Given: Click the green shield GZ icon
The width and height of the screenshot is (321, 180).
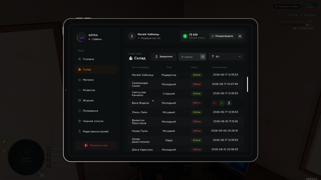Looking at the screenshot, I should (x=4, y=141).
